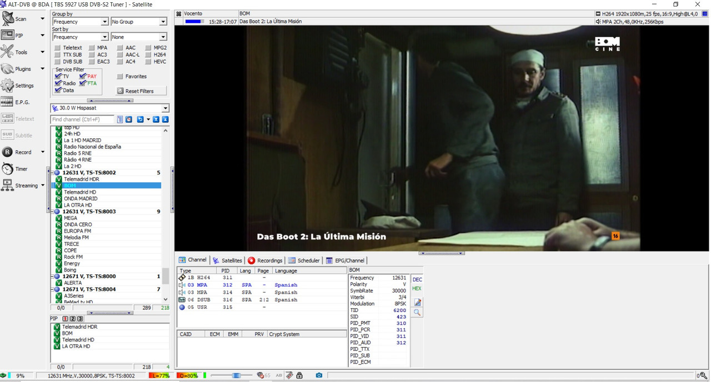Select PIP slot 3 button
This screenshot has height=382, width=711.
click(x=80, y=319)
